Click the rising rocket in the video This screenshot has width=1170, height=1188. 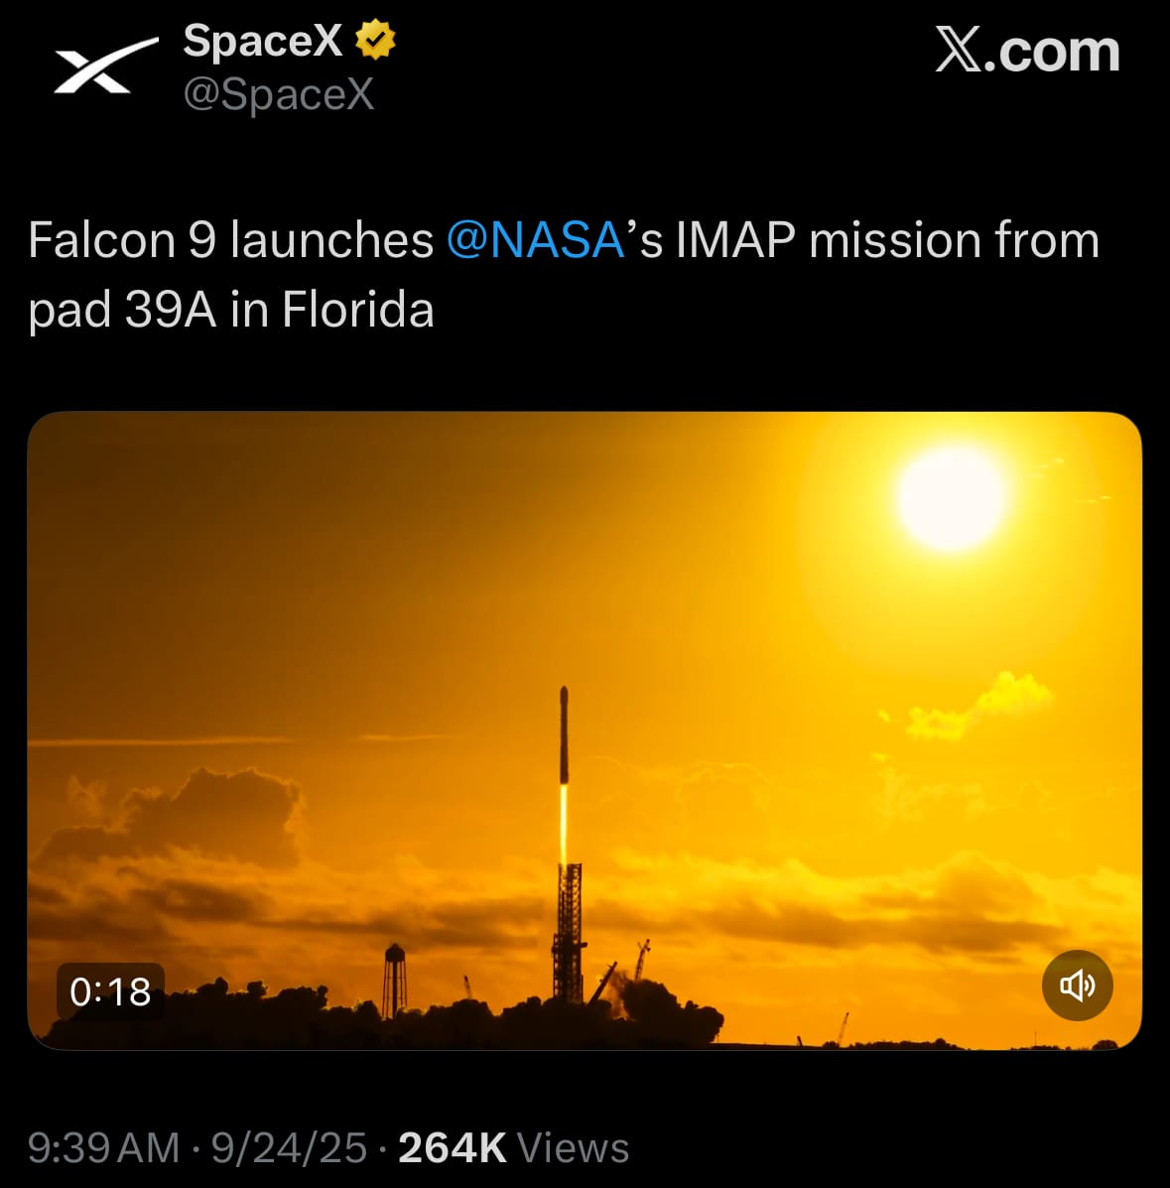564,734
